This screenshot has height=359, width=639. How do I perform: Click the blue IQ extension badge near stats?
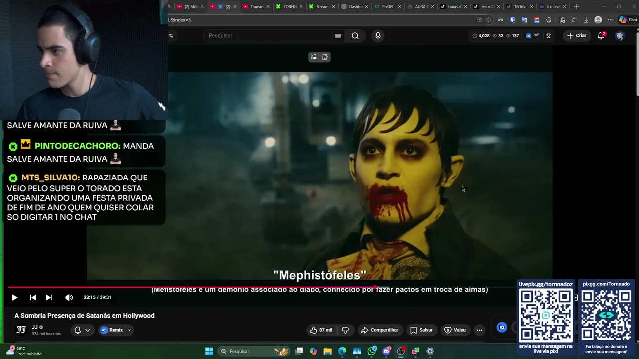click(x=529, y=36)
